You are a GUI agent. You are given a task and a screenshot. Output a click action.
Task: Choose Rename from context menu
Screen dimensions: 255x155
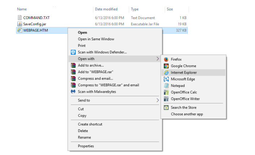[x=84, y=137]
